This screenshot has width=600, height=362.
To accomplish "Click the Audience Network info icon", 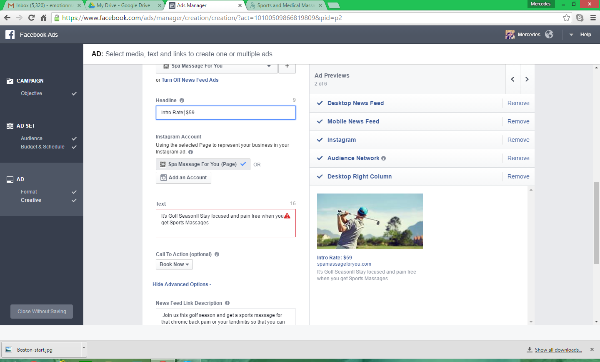I will 383,158.
